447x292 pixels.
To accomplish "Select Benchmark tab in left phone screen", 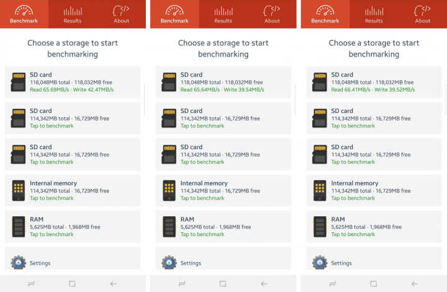I will click(24, 14).
